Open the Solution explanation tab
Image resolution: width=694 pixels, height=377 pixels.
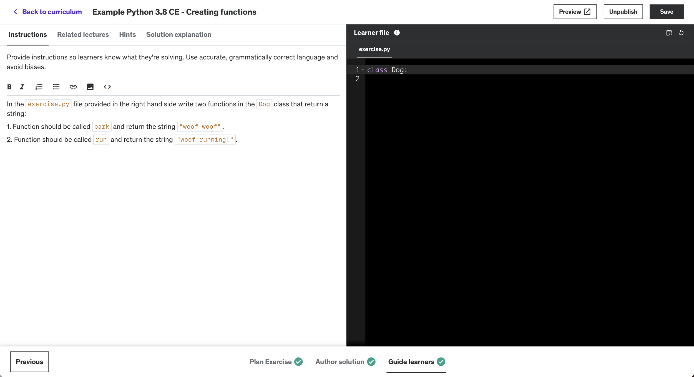pos(178,34)
